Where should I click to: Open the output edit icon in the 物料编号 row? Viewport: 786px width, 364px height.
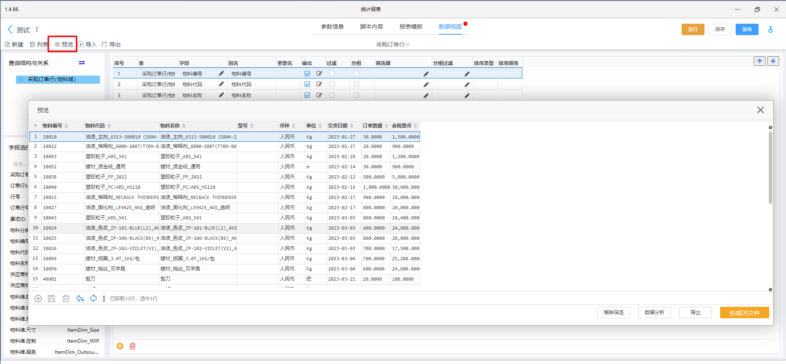[319, 74]
